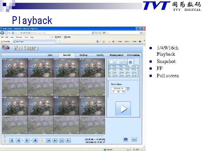Image resolution: width=202 pixels, height=151 pixels.
Task: Uncheck channel 1 checkbox
Action: click(114, 67)
